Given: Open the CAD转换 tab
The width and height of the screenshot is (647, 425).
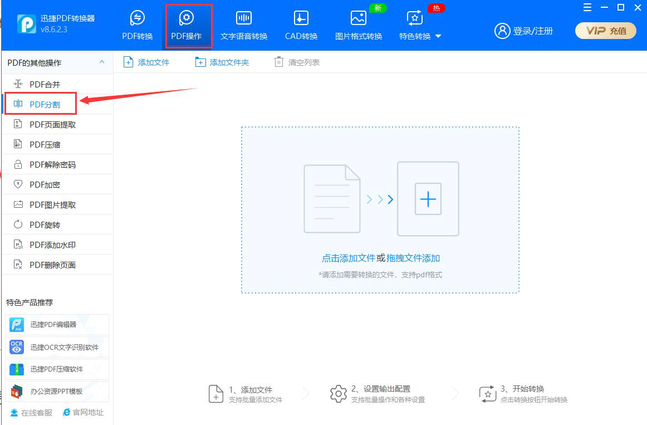Looking at the screenshot, I should pos(301,26).
